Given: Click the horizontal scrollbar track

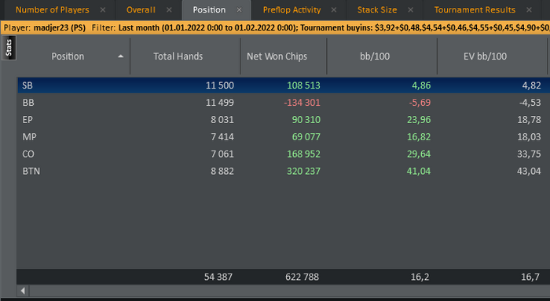Looking at the screenshot, I should tap(289, 291).
